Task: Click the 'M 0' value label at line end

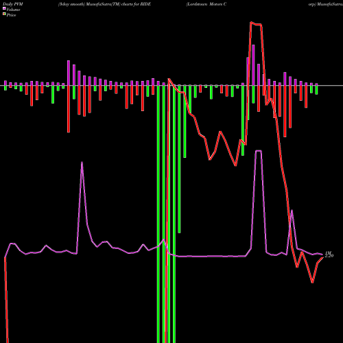Action: point(329,254)
